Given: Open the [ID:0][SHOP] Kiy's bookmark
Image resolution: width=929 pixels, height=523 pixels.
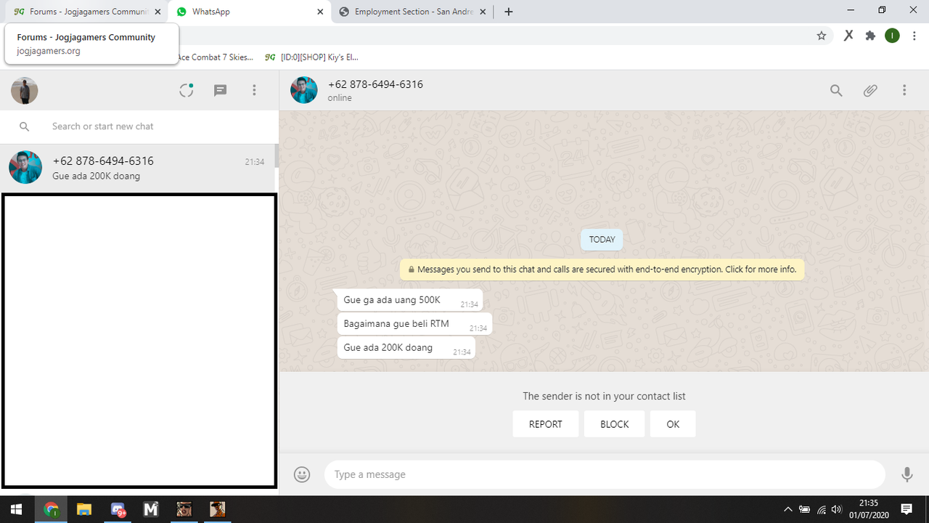Looking at the screenshot, I should [312, 57].
